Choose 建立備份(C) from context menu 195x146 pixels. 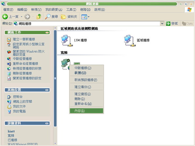(86, 87)
